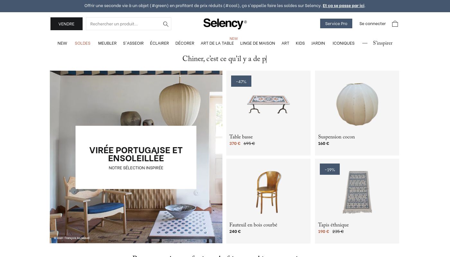Click the -47% discount badge
Screen dimensions: 450x257
[x=241, y=81]
